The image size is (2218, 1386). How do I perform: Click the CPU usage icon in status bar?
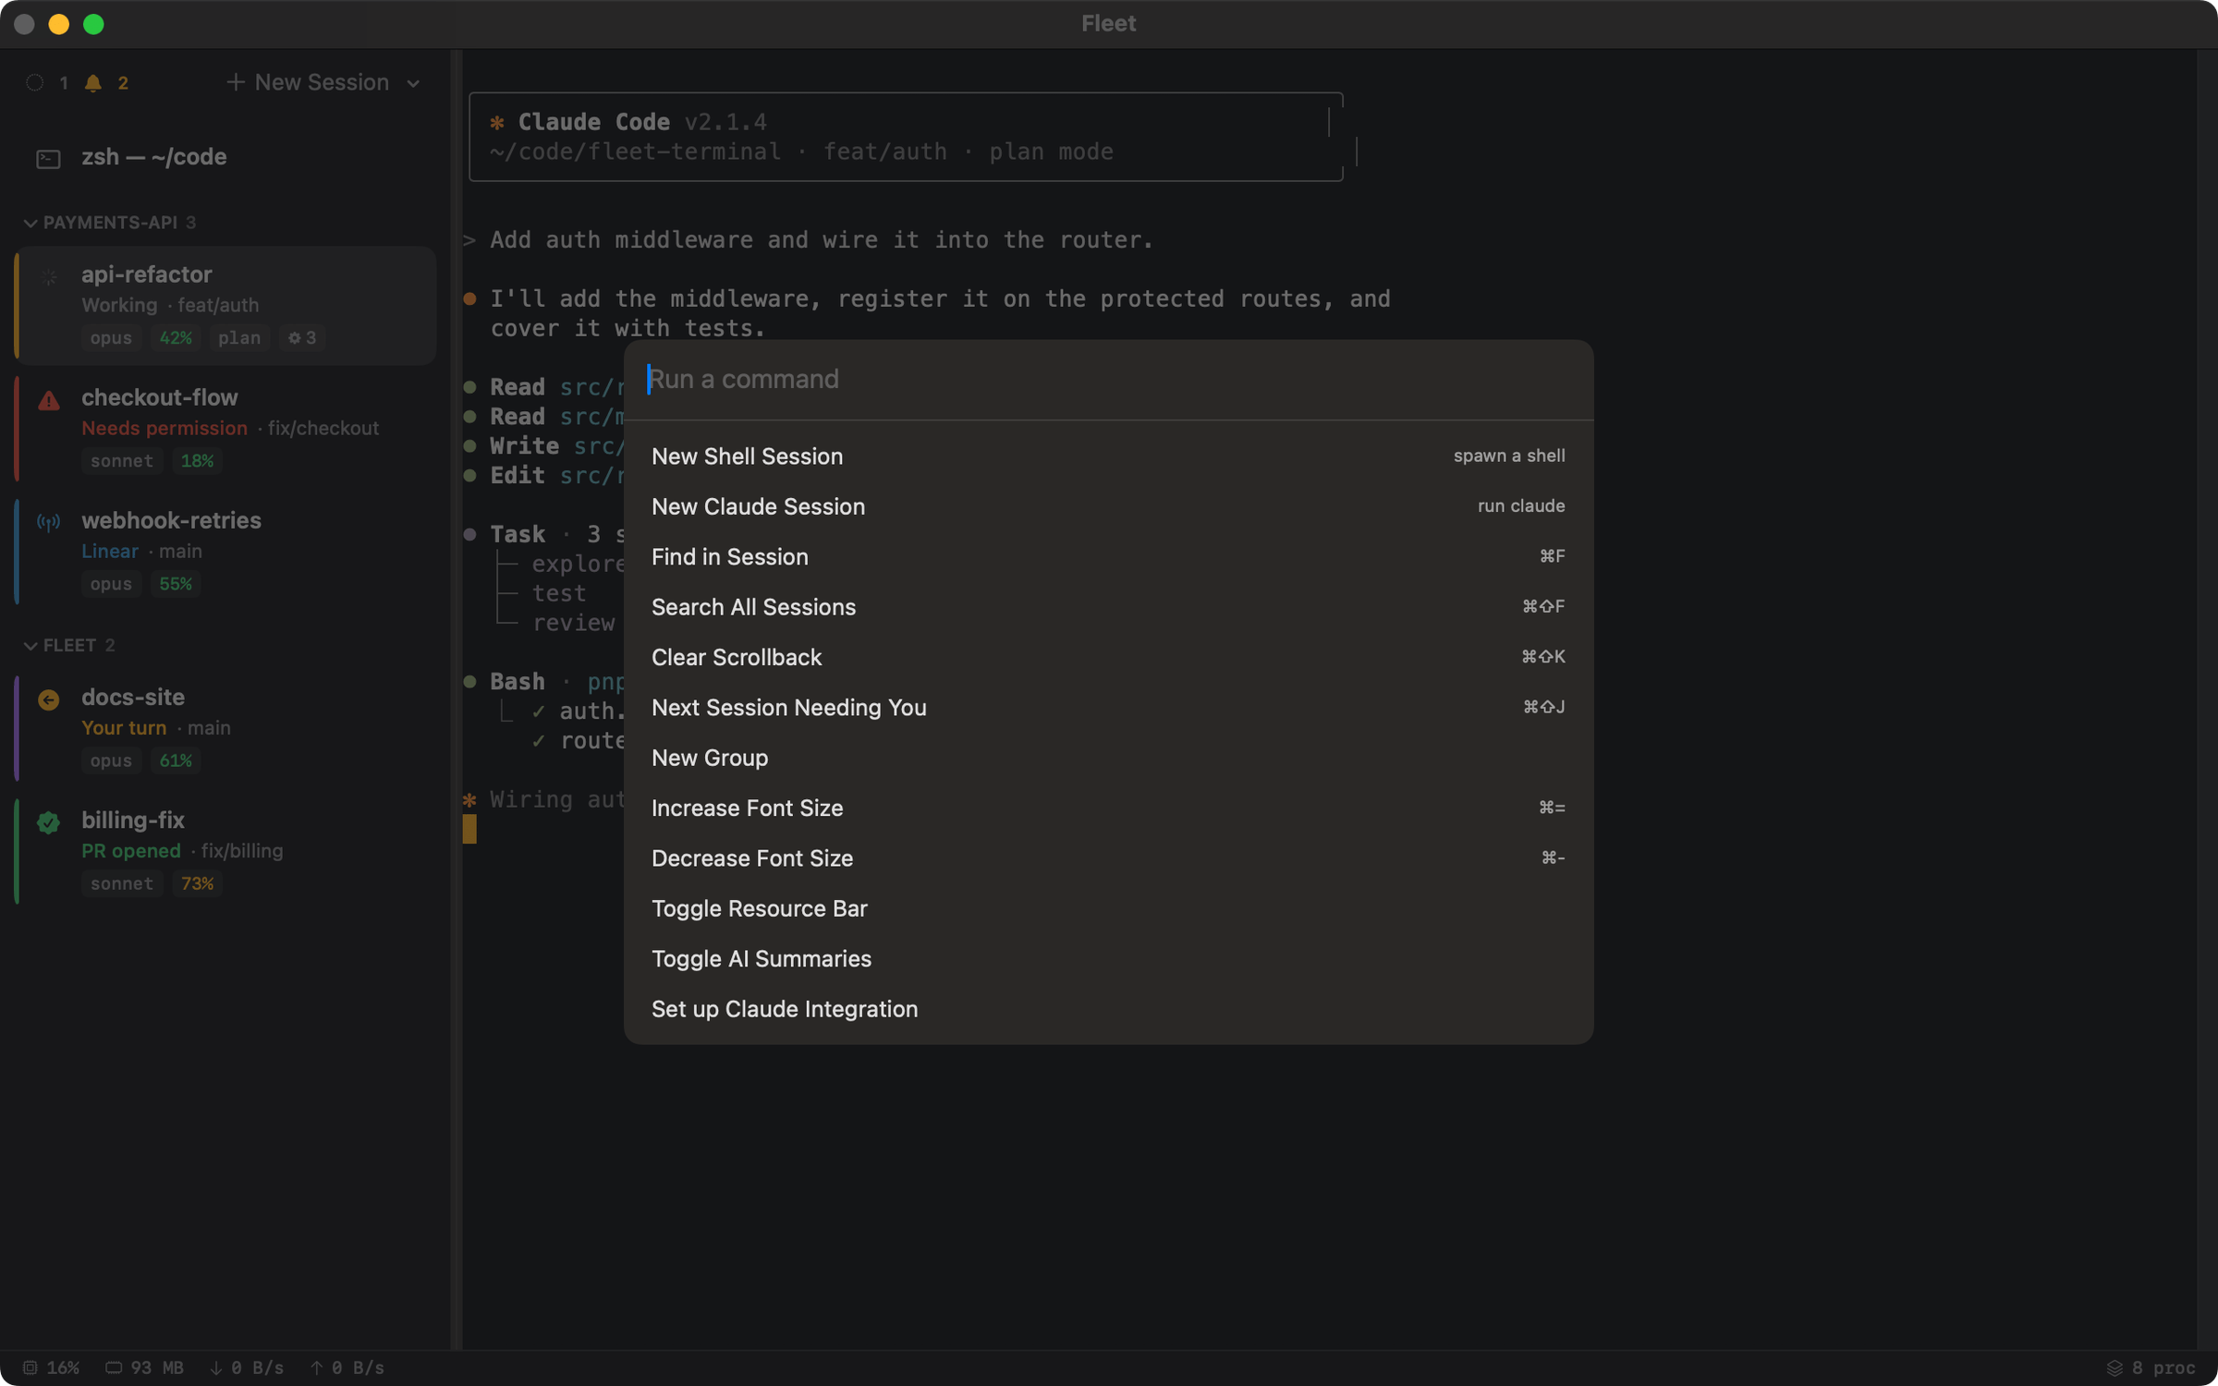30,1368
